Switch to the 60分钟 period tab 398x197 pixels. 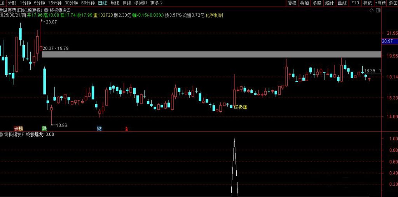click(88, 3)
